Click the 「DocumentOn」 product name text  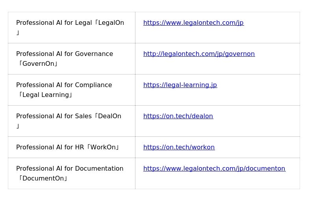(x=42, y=178)
